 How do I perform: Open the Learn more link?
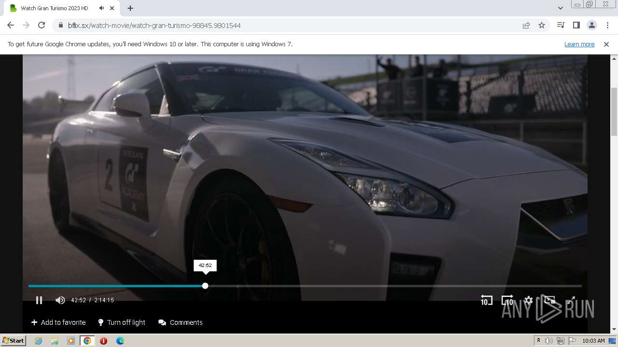coord(579,44)
